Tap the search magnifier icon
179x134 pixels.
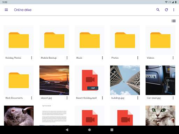click(158, 10)
